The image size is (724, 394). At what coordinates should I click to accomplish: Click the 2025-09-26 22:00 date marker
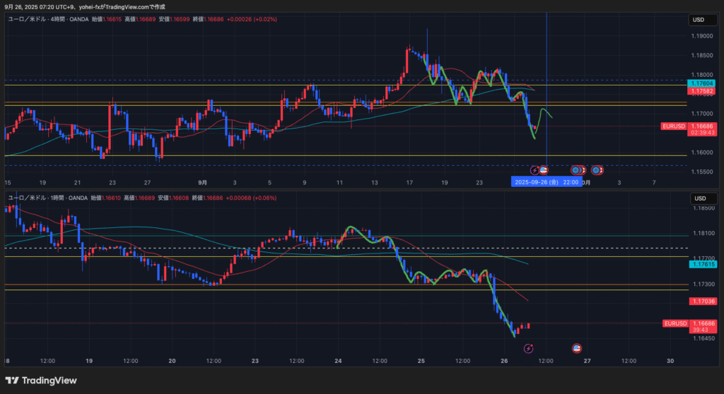click(547, 181)
